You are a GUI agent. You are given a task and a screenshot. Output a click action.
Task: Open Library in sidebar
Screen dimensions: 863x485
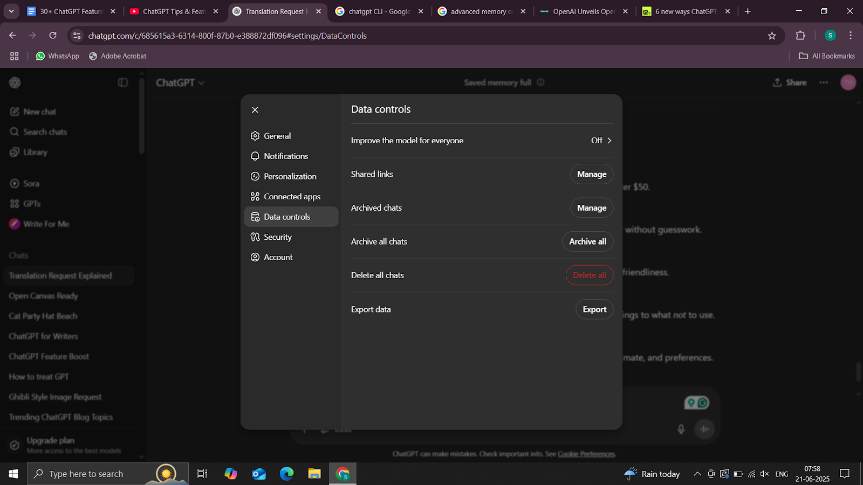(29, 152)
